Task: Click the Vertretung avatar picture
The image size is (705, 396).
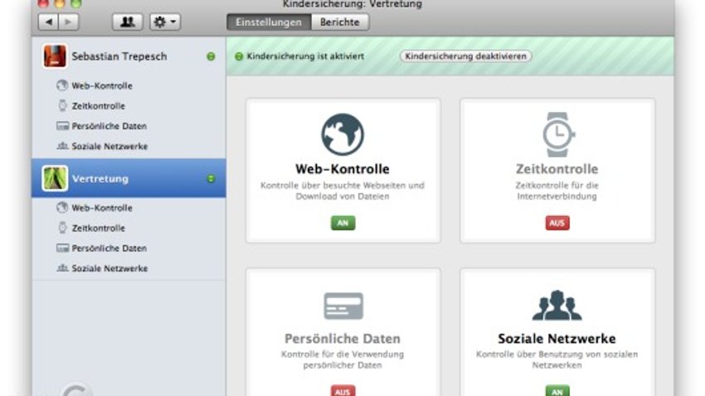Action: (55, 178)
